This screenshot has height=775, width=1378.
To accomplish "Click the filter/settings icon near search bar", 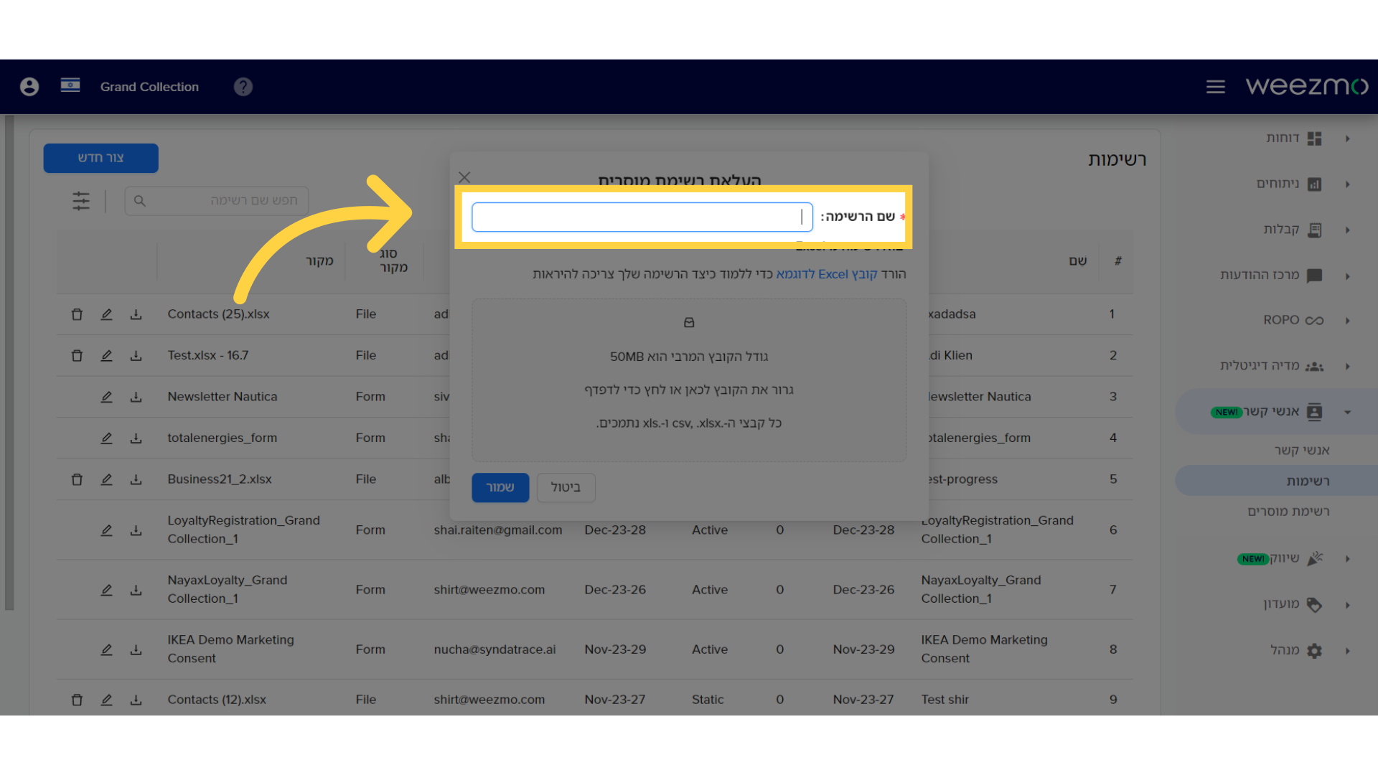I will [x=80, y=199].
